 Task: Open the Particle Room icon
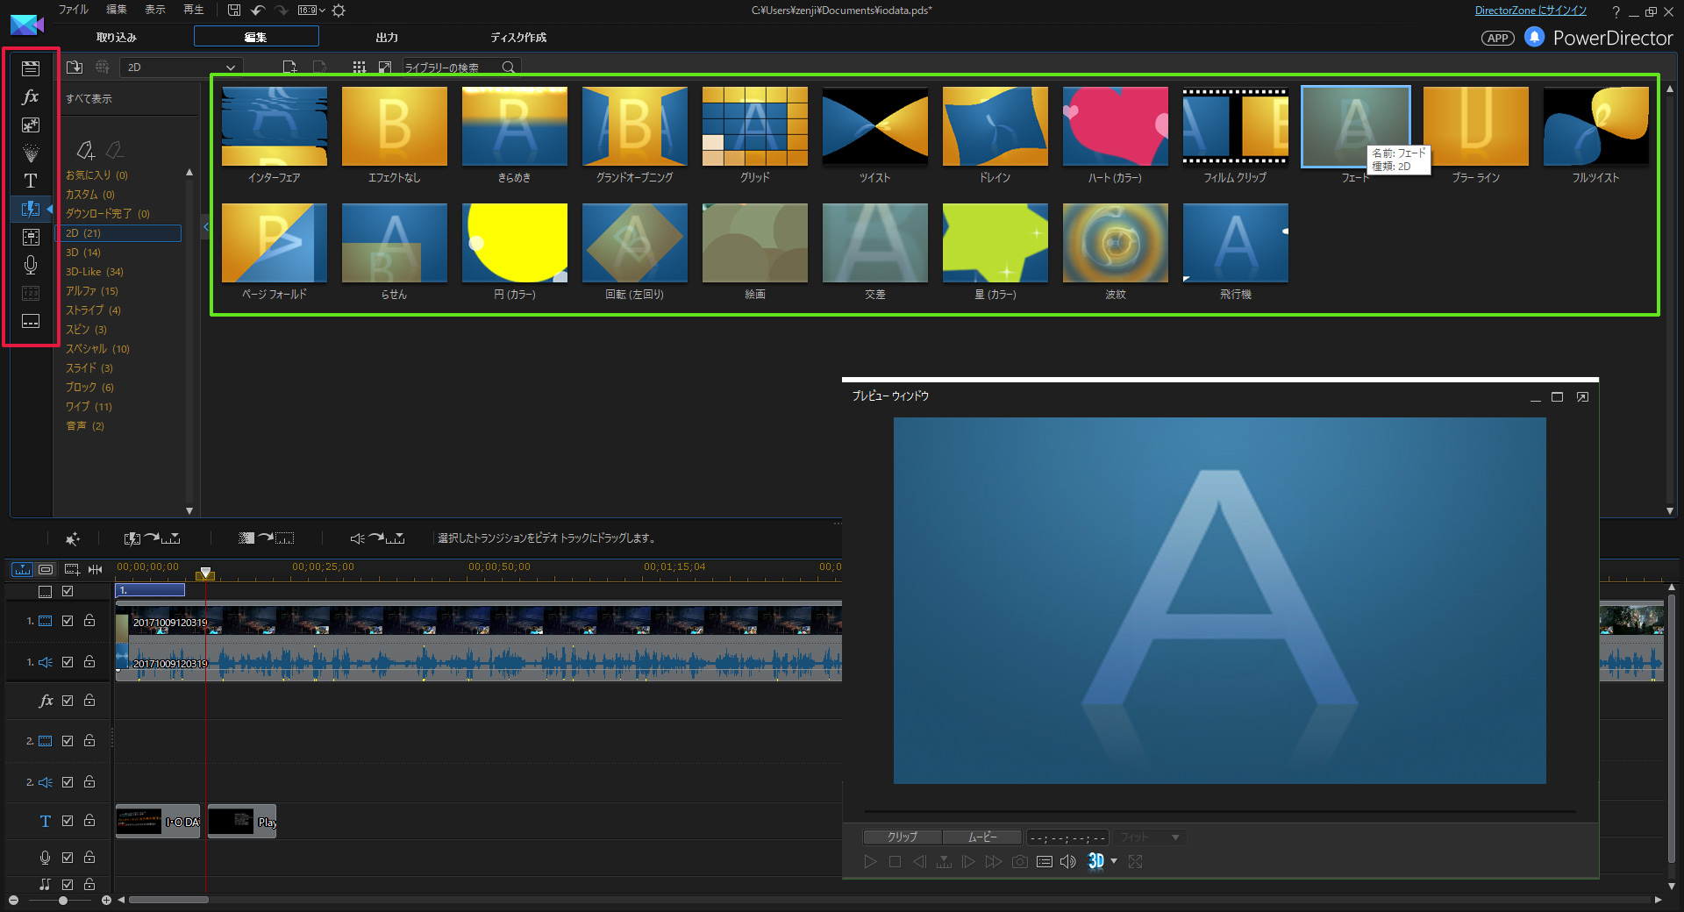pyautogui.click(x=31, y=153)
